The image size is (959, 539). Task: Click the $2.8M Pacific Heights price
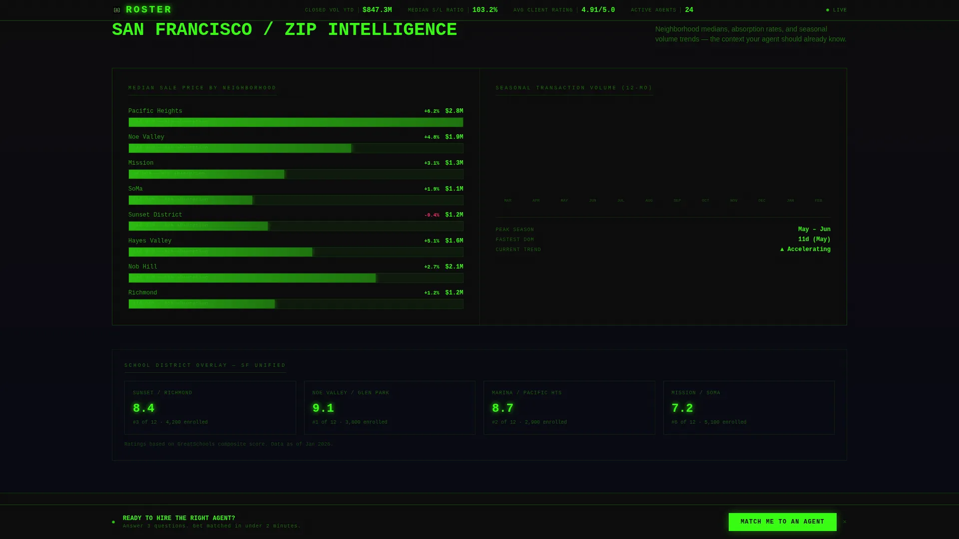coord(454,111)
